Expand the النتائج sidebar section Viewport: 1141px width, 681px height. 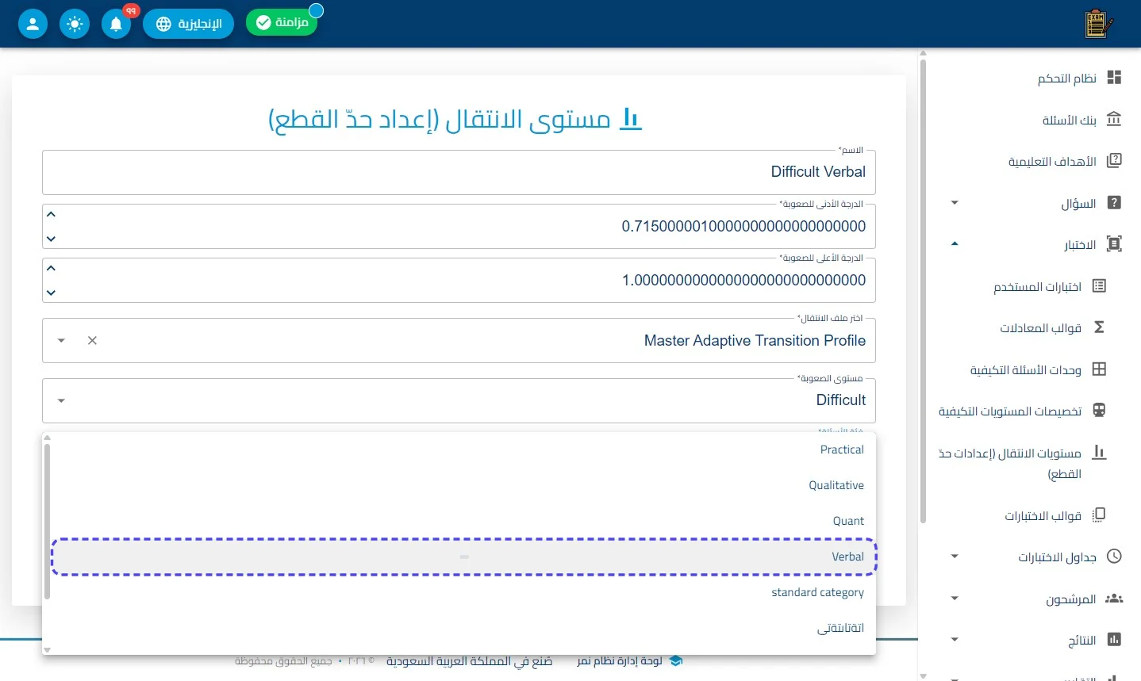click(x=955, y=640)
